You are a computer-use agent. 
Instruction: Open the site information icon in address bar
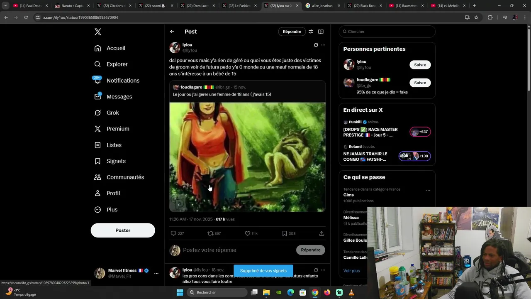click(x=38, y=17)
